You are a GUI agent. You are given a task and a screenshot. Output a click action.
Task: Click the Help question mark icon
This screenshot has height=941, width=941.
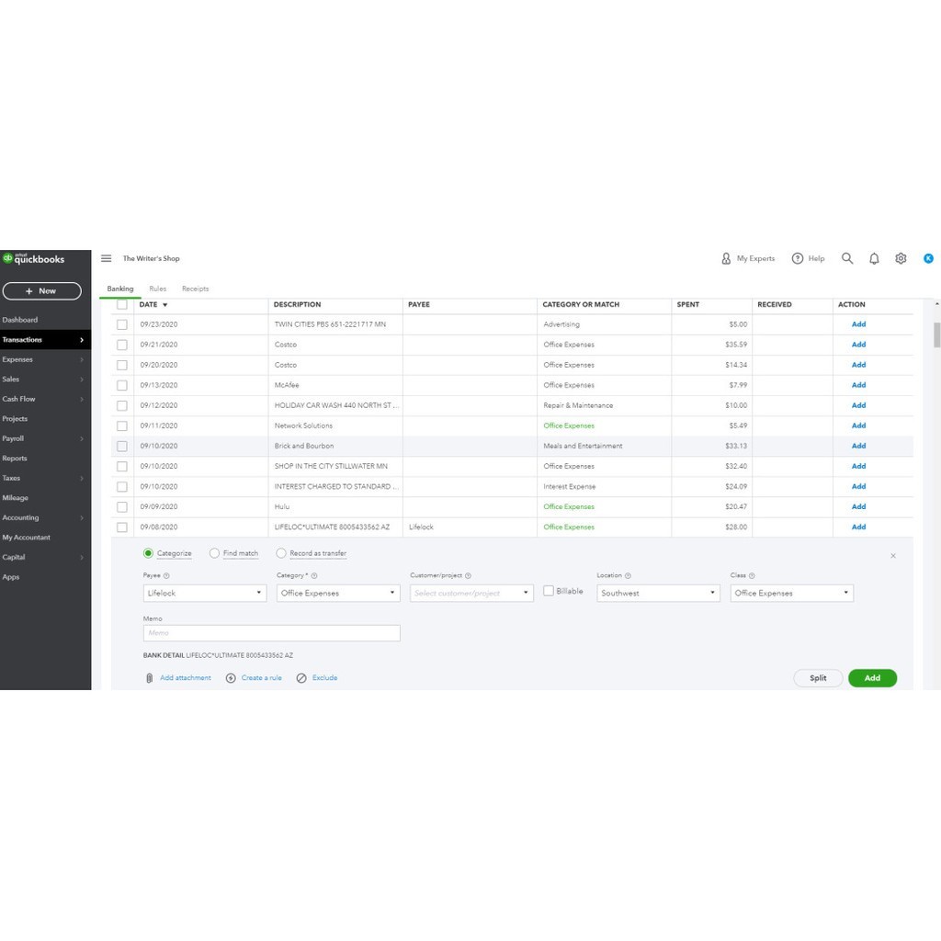pyautogui.click(x=798, y=258)
